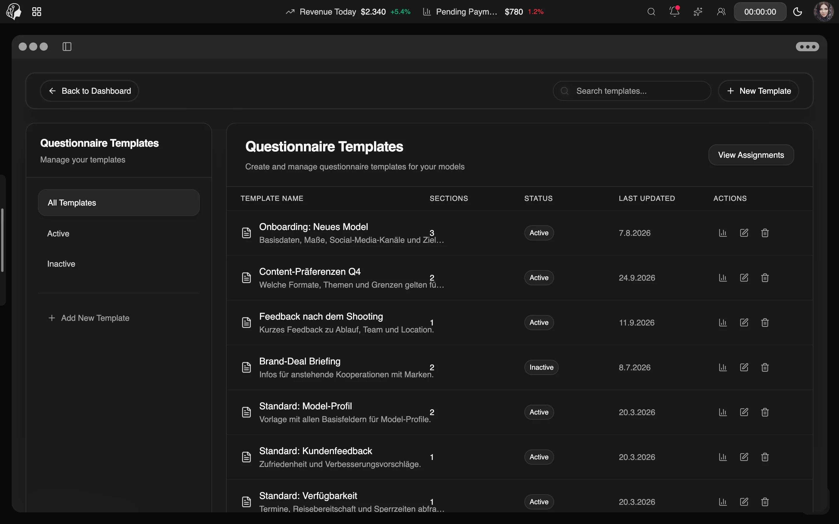Go Back to Dashboard
This screenshot has height=524, width=839.
pyautogui.click(x=89, y=91)
